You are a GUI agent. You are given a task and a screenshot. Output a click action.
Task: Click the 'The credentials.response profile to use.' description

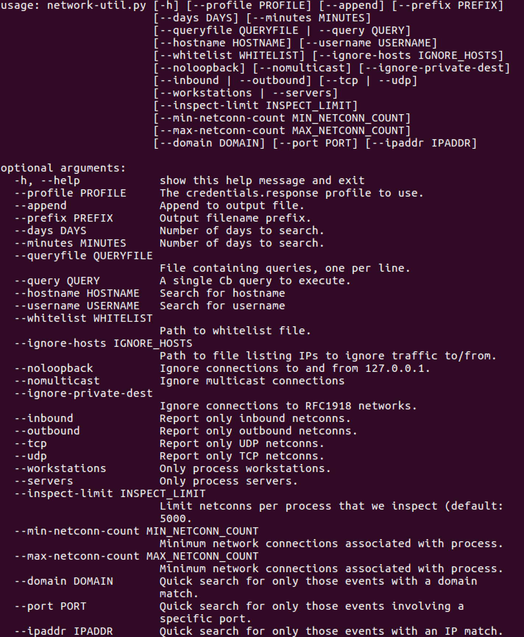291,193
